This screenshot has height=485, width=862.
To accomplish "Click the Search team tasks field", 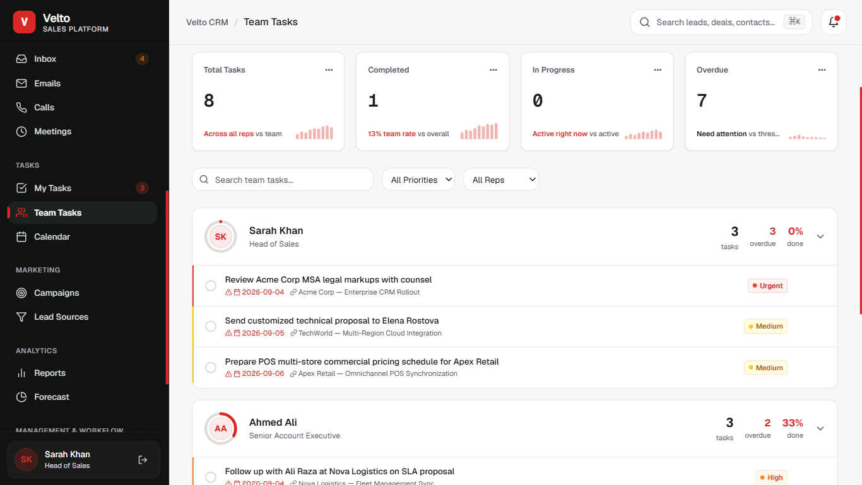I will click(283, 180).
